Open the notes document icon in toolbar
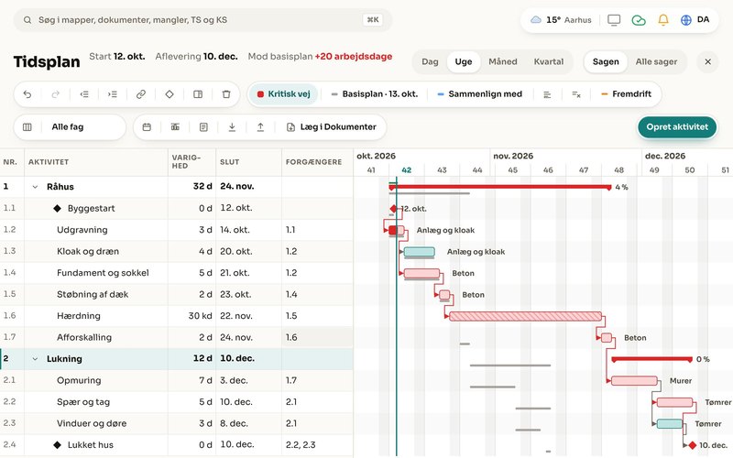Viewport: 733px width, 458px height. tap(203, 127)
